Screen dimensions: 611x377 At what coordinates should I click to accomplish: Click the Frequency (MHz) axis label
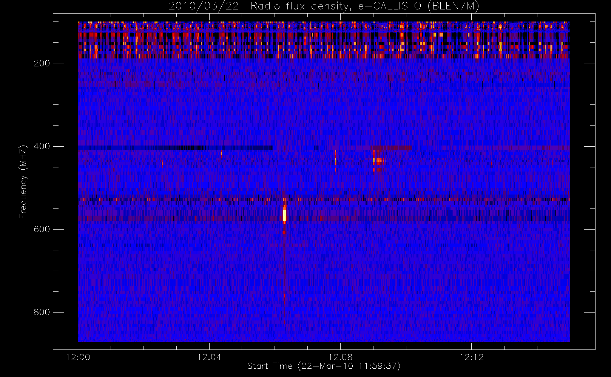pyautogui.click(x=23, y=182)
